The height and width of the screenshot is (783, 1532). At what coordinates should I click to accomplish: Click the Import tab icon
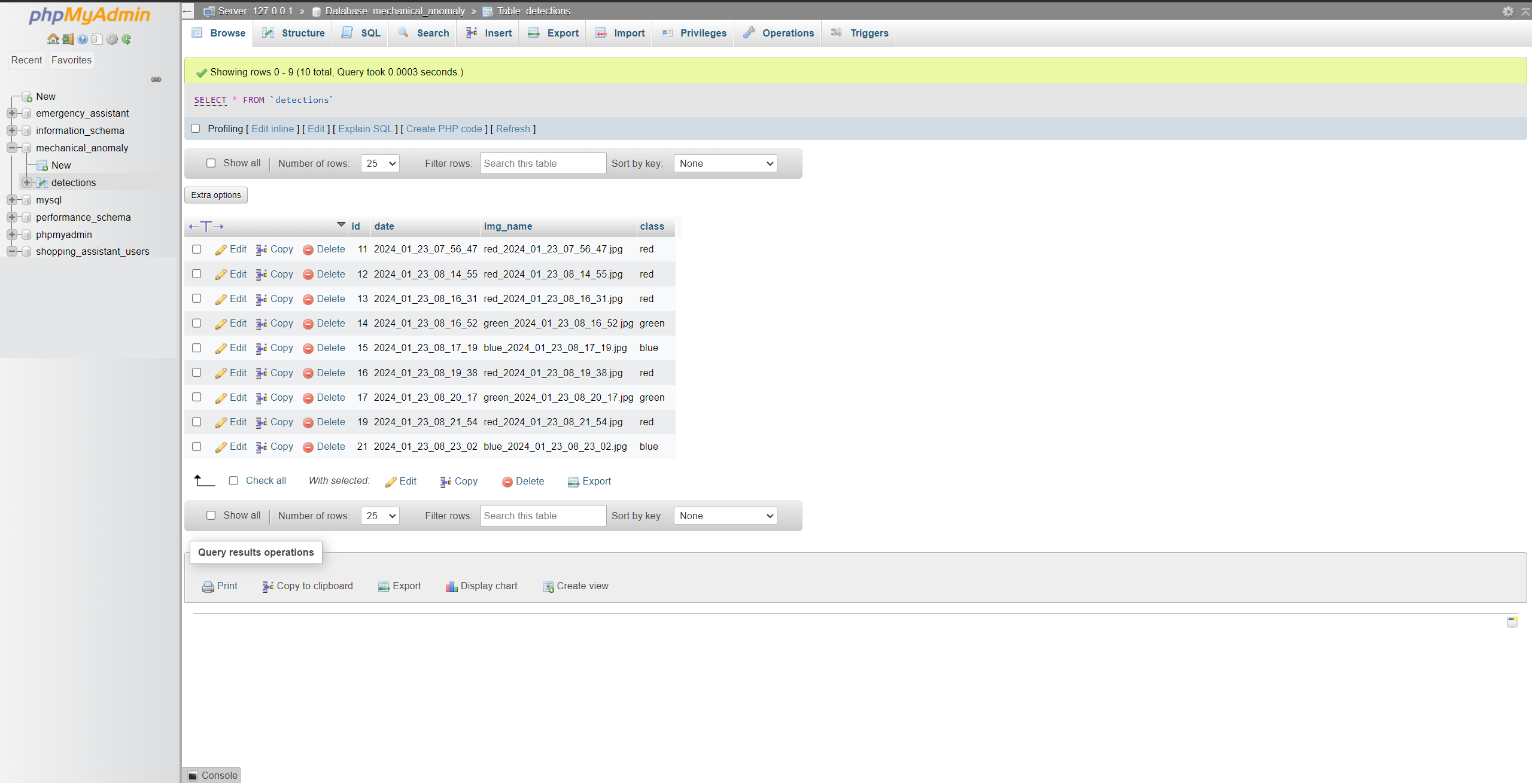(600, 33)
